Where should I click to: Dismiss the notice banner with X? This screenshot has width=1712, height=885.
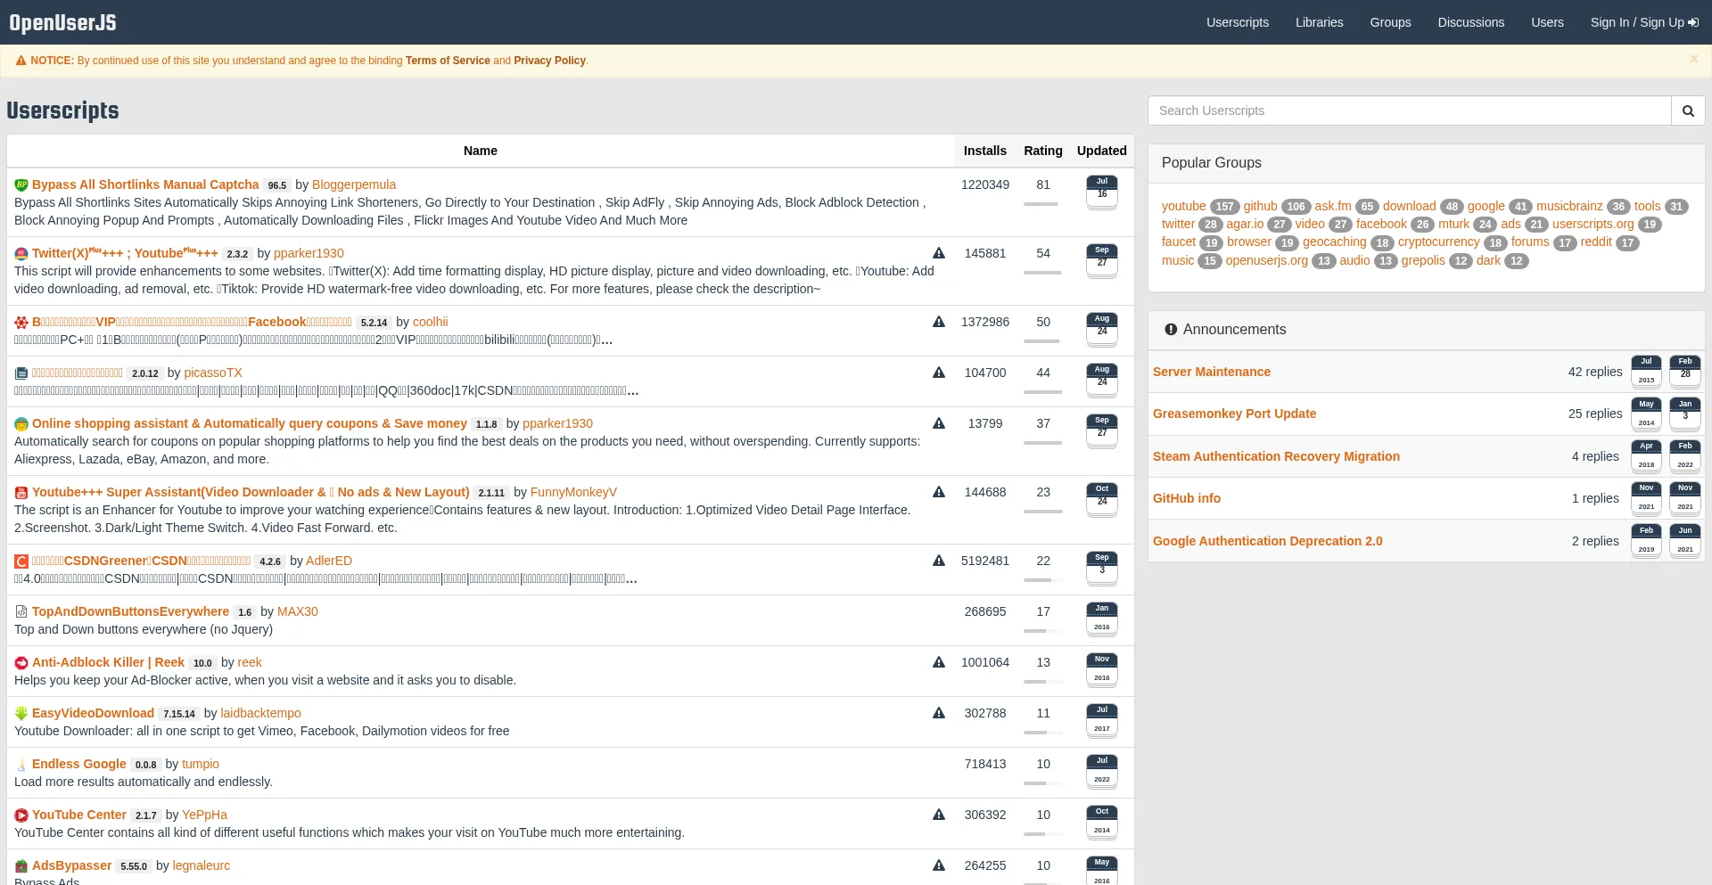[x=1693, y=59]
